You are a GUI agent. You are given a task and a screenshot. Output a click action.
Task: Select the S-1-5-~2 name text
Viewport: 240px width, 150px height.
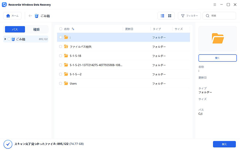pos(76,74)
